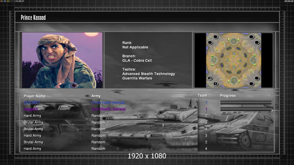Click the 23:28:27 clock readout overlay
294x165 pixels.
(x=20, y=1)
